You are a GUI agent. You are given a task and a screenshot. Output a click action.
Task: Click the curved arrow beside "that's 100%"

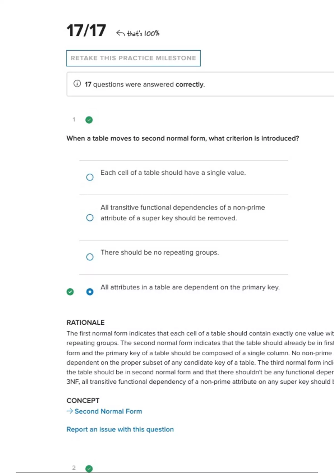click(120, 33)
